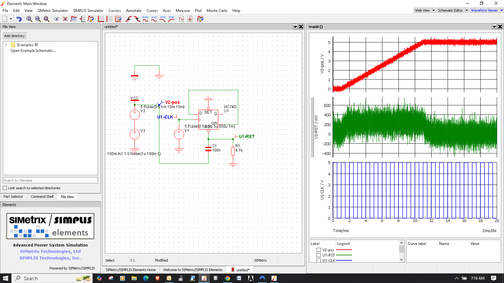
Task: Click the Schematic Editor button
Action: pyautogui.click(x=450, y=10)
